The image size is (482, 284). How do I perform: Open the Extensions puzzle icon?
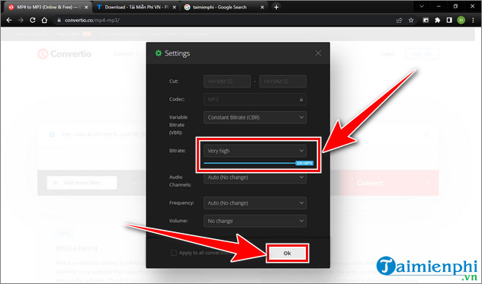click(437, 21)
